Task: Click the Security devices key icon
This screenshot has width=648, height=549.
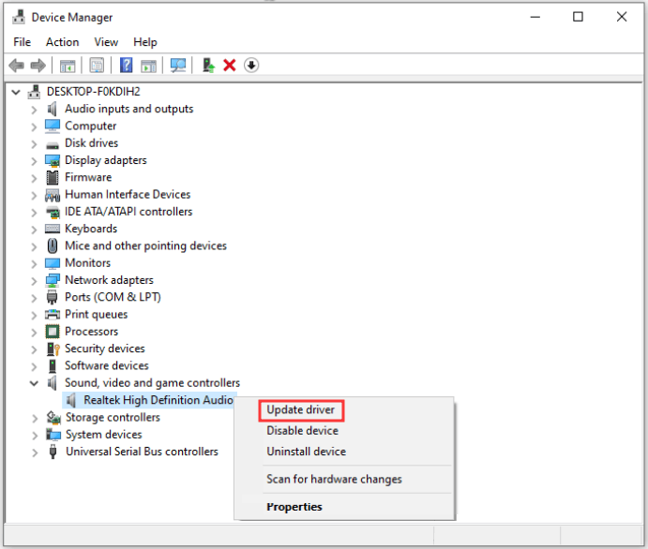Action: (x=53, y=349)
